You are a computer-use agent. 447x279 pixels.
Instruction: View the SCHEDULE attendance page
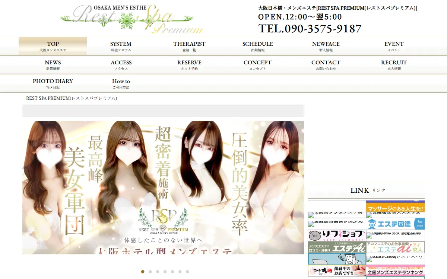point(257,46)
